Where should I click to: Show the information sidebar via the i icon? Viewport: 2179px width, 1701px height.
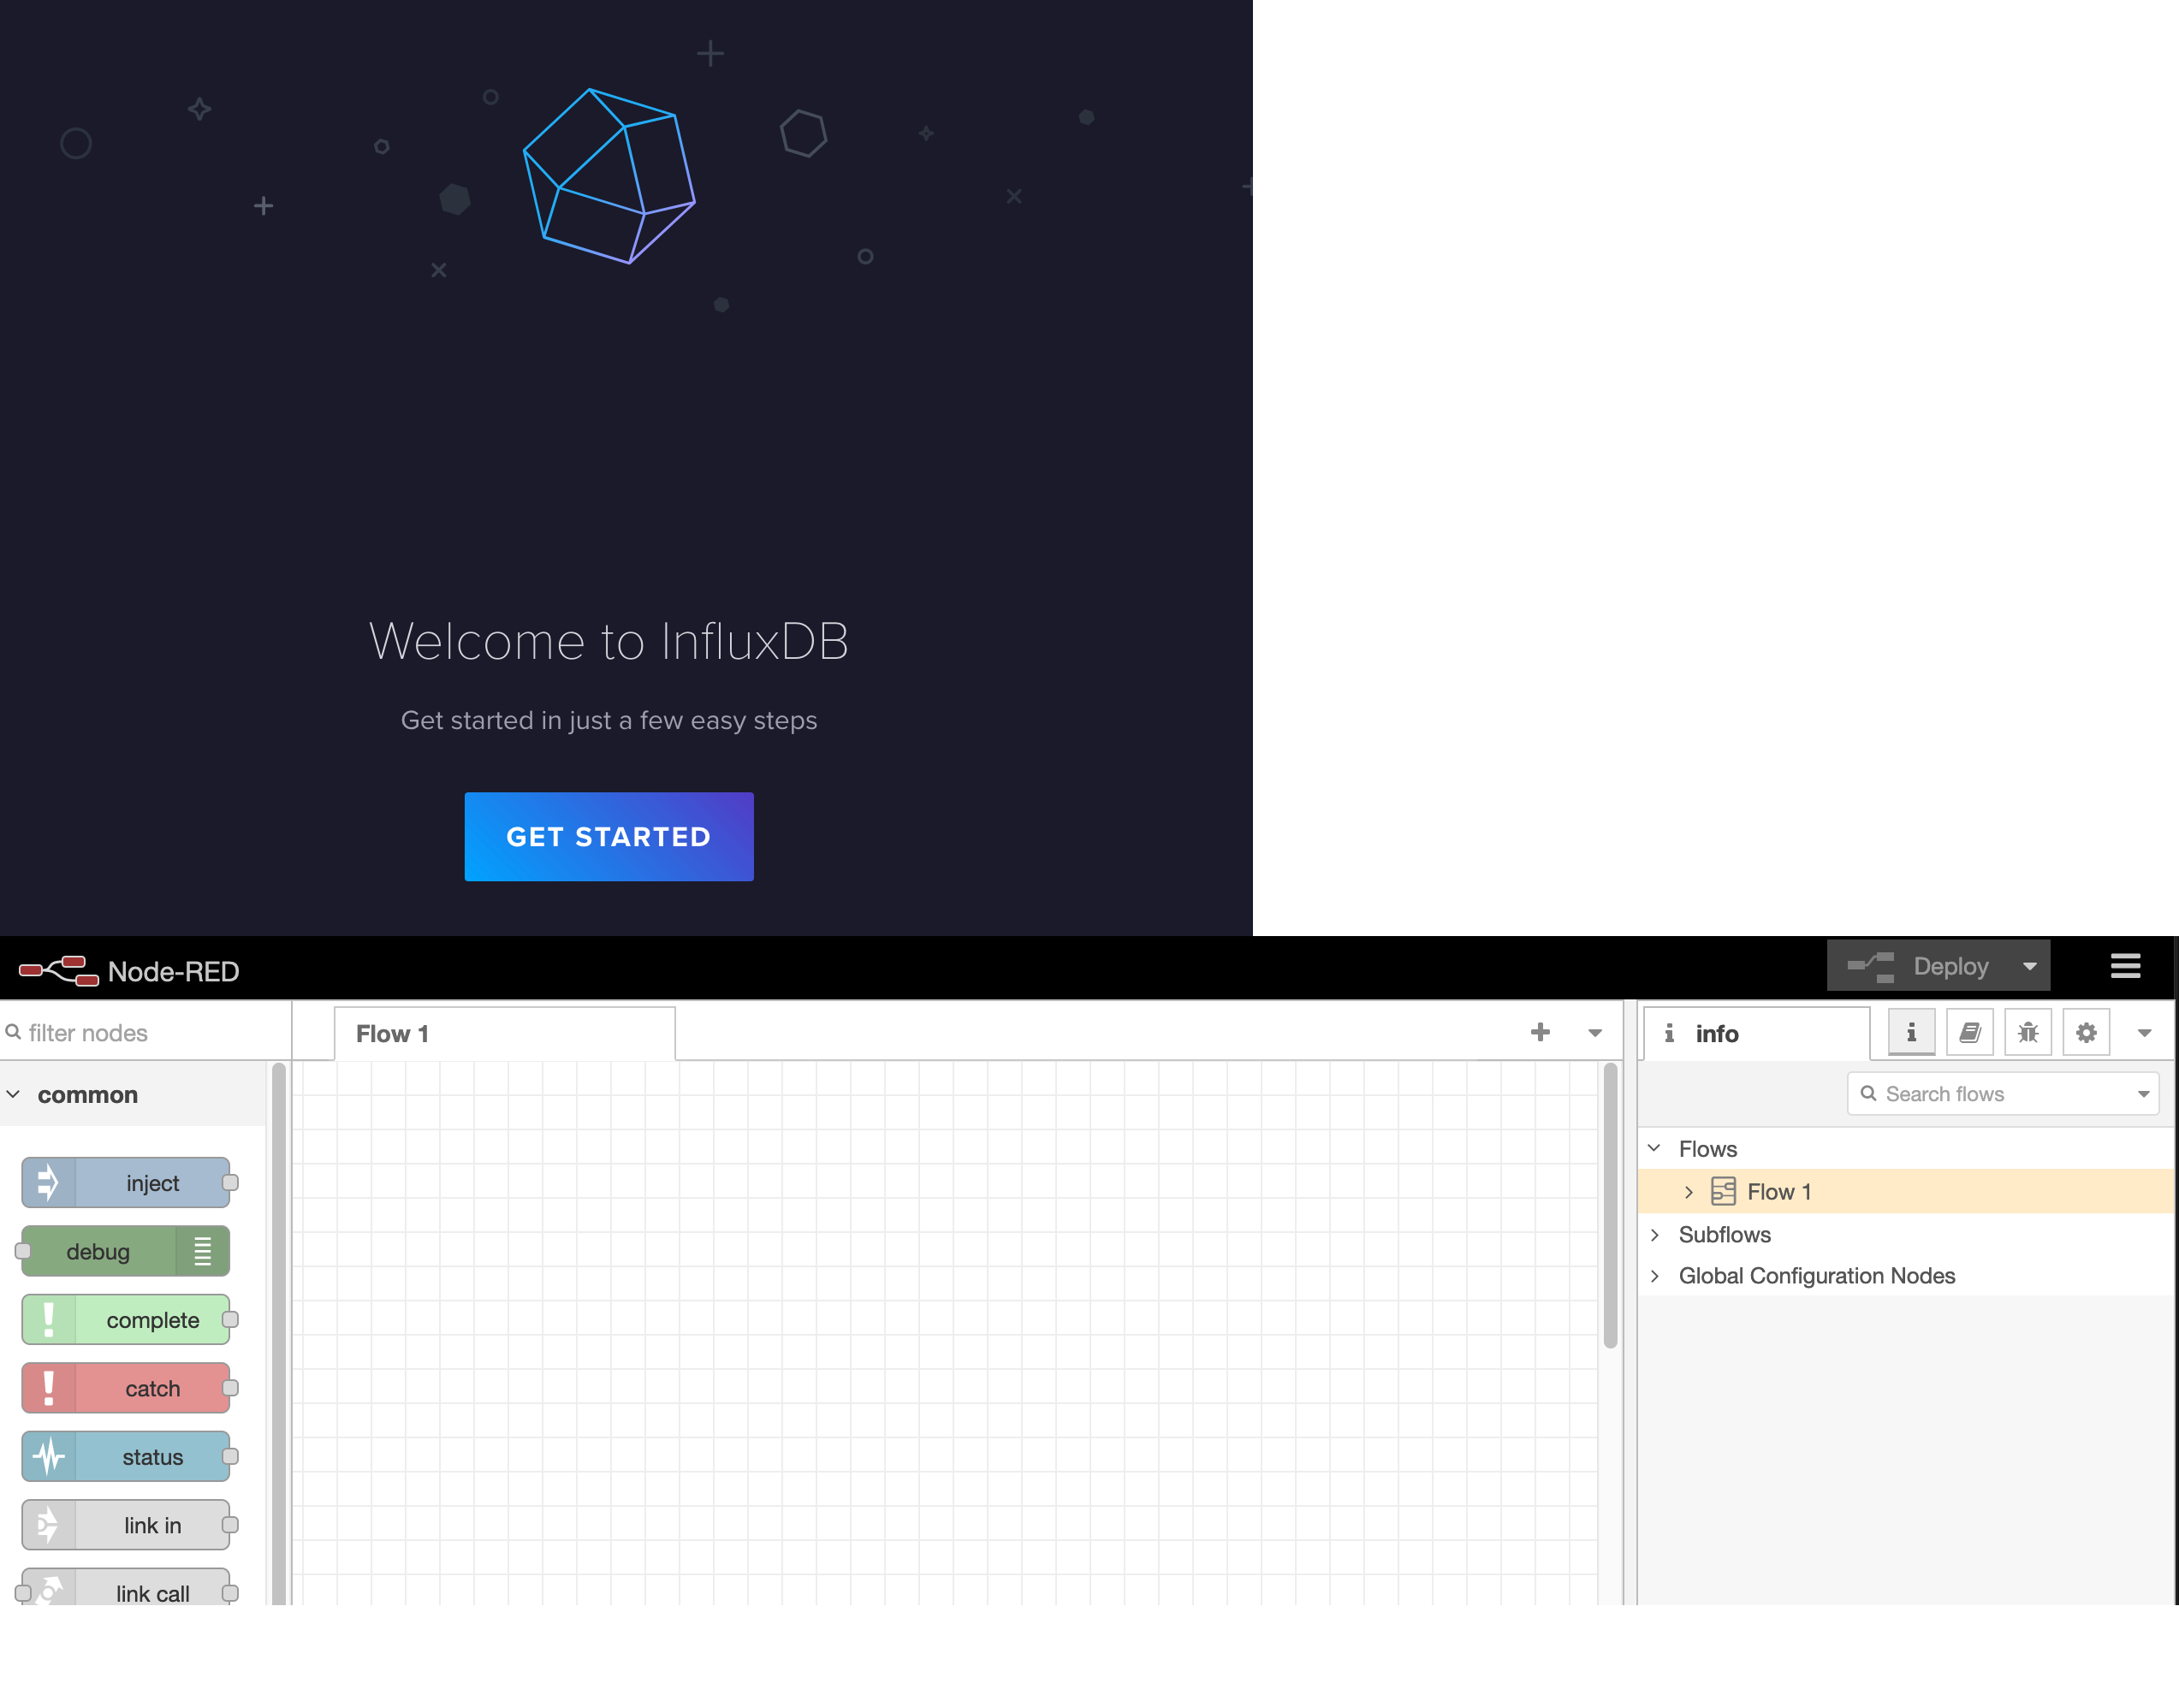[x=1912, y=1033]
